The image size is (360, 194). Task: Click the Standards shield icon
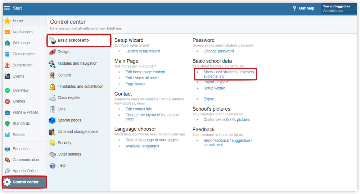click(7, 124)
